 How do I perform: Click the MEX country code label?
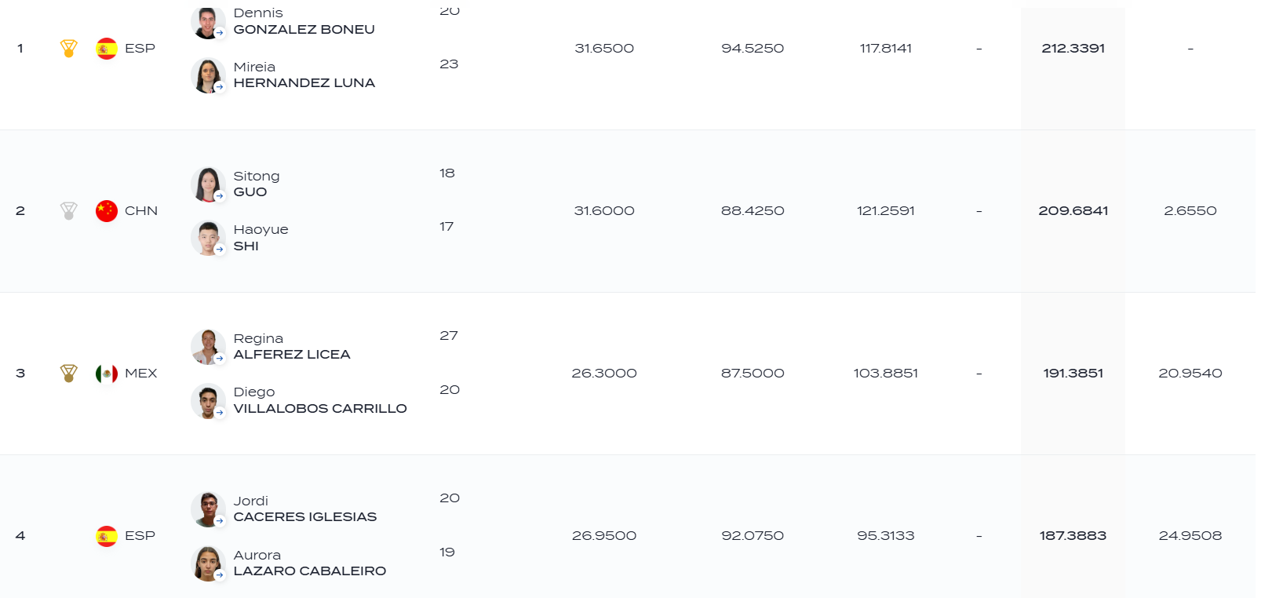tap(141, 374)
